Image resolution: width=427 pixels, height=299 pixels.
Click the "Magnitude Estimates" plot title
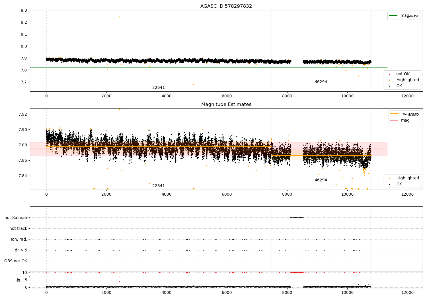[226, 105]
